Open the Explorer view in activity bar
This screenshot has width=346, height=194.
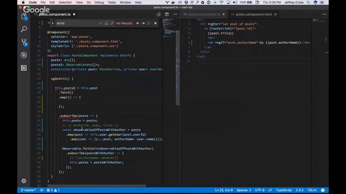24,17
